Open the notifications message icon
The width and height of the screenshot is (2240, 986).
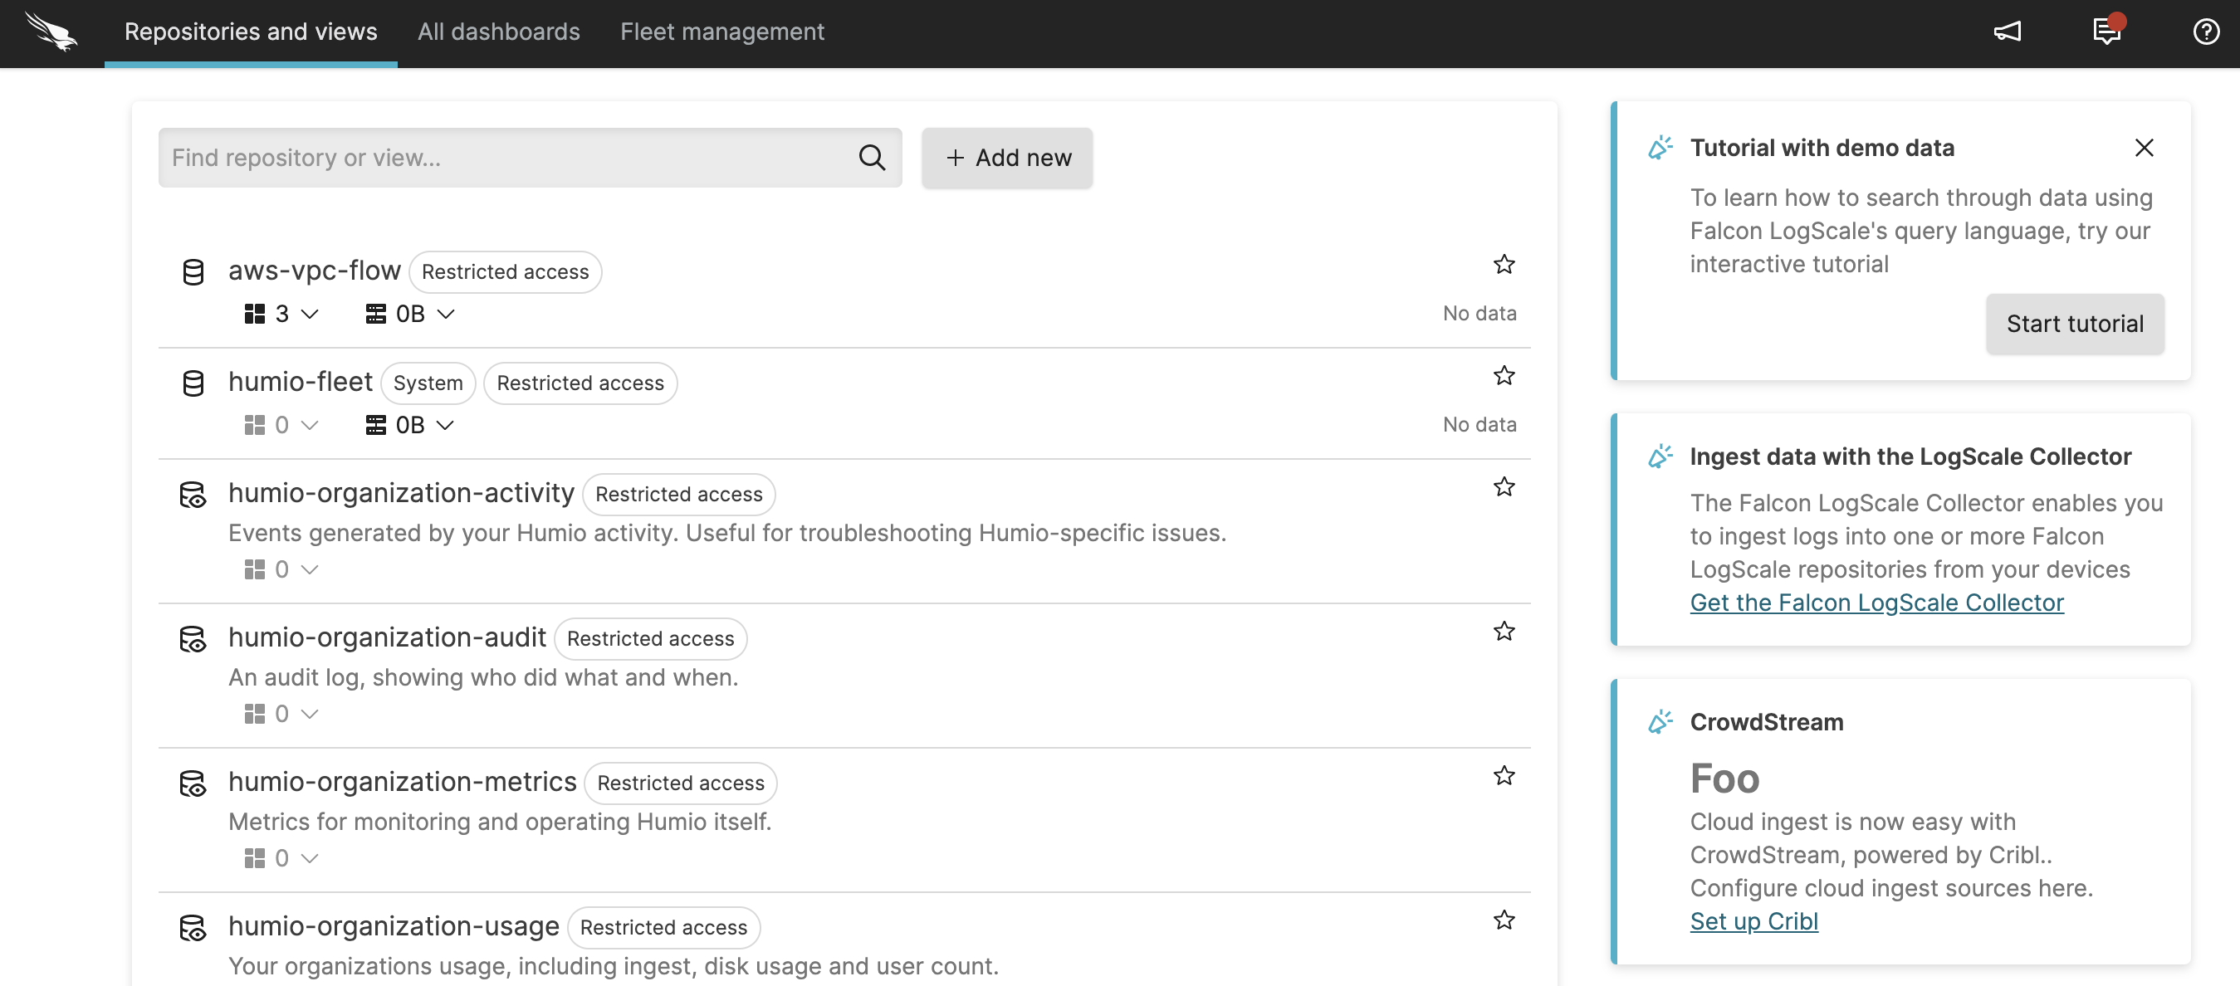2106,32
